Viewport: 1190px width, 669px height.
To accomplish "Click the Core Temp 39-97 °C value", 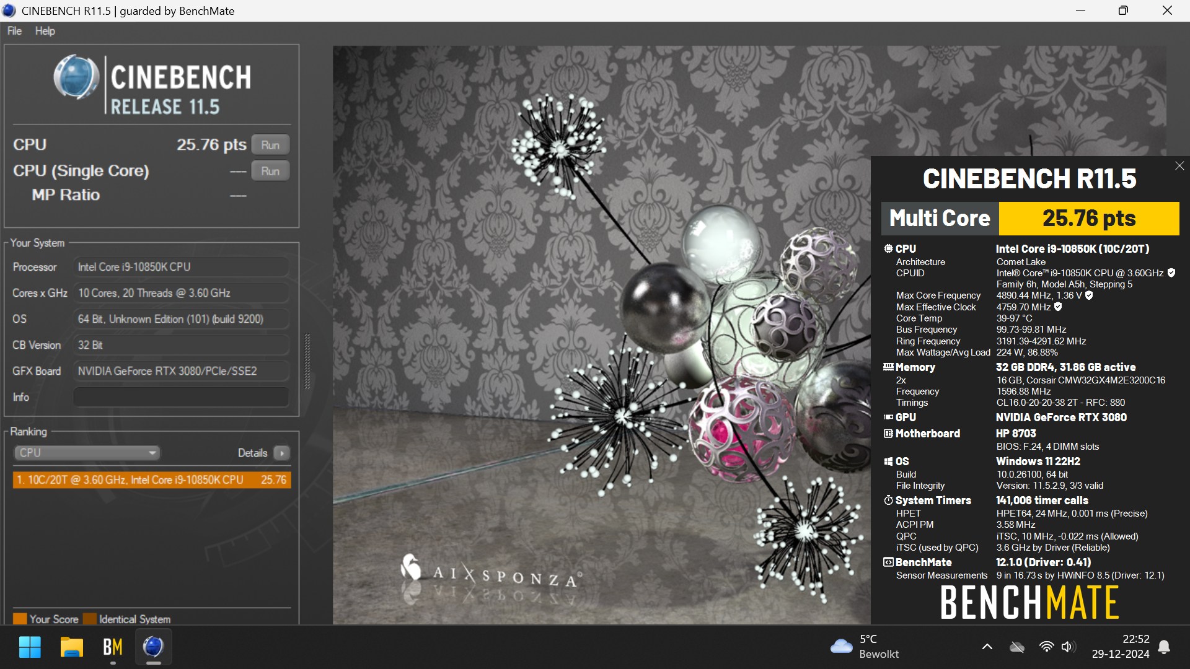I will coord(1014,318).
